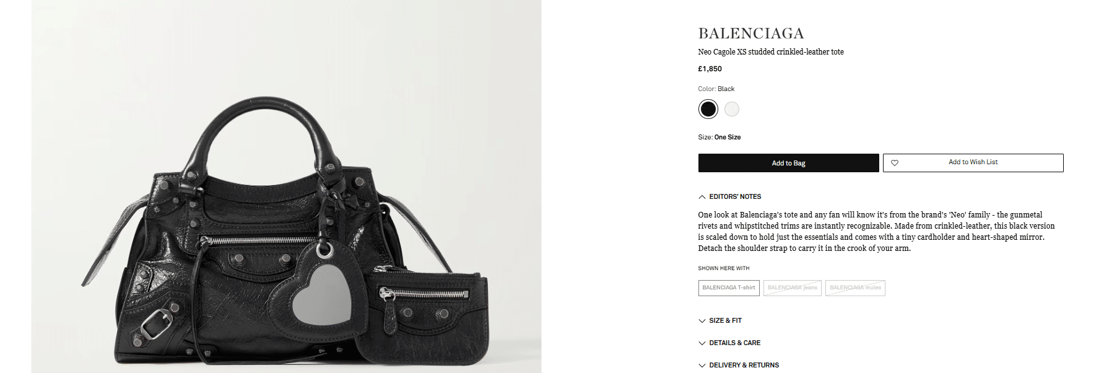Click the £1,850 price text

710,69
